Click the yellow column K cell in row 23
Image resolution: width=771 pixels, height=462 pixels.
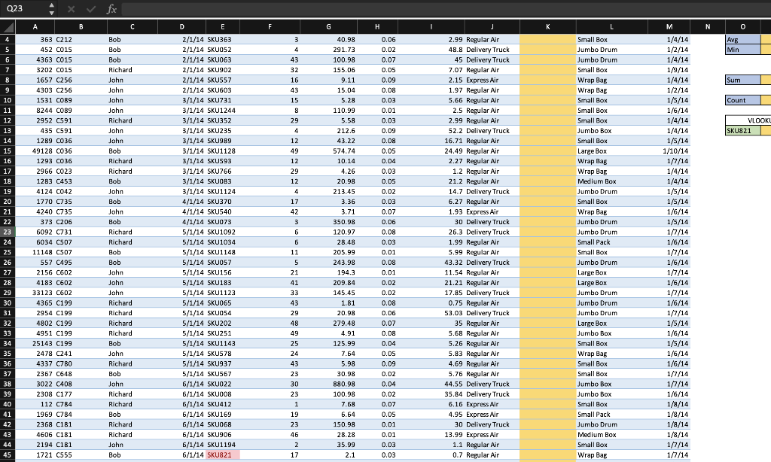pos(548,232)
